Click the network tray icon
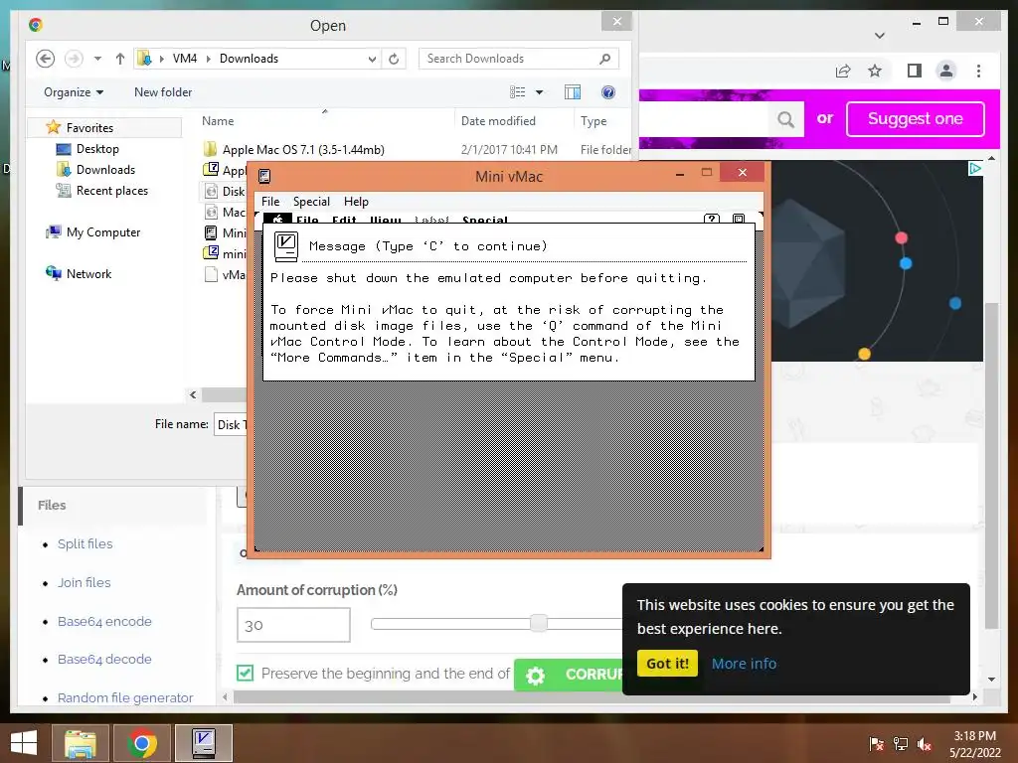 pos(901,743)
